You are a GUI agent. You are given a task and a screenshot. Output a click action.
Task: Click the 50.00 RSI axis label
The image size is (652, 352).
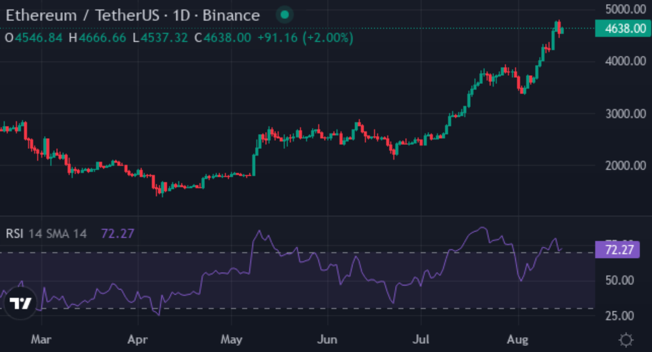(619, 280)
